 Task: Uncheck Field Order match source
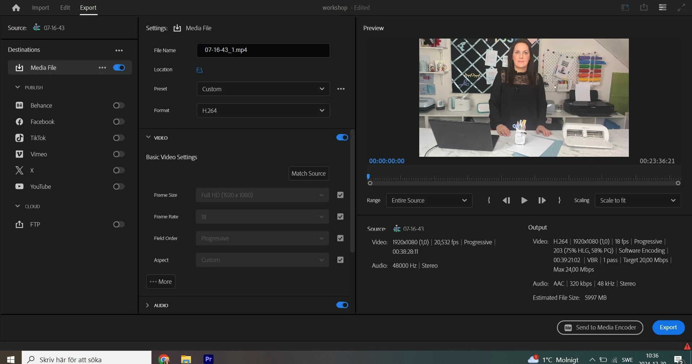tap(340, 238)
